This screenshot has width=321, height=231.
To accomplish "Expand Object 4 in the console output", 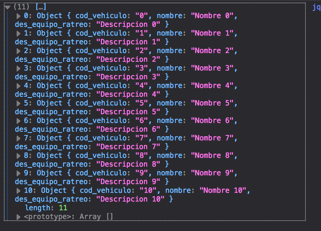I will 18,85.
